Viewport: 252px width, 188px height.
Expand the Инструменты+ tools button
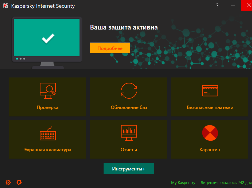tap(129, 169)
